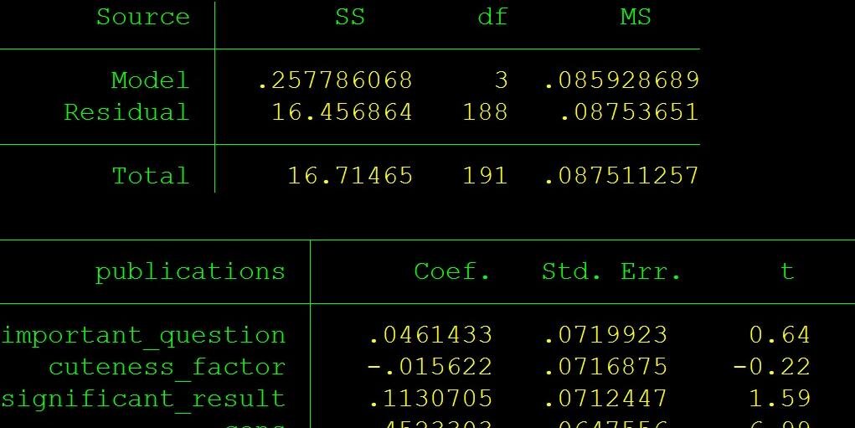Select the cuteness_factor variable name
Viewport: 855px width, 428px height.
(x=167, y=367)
